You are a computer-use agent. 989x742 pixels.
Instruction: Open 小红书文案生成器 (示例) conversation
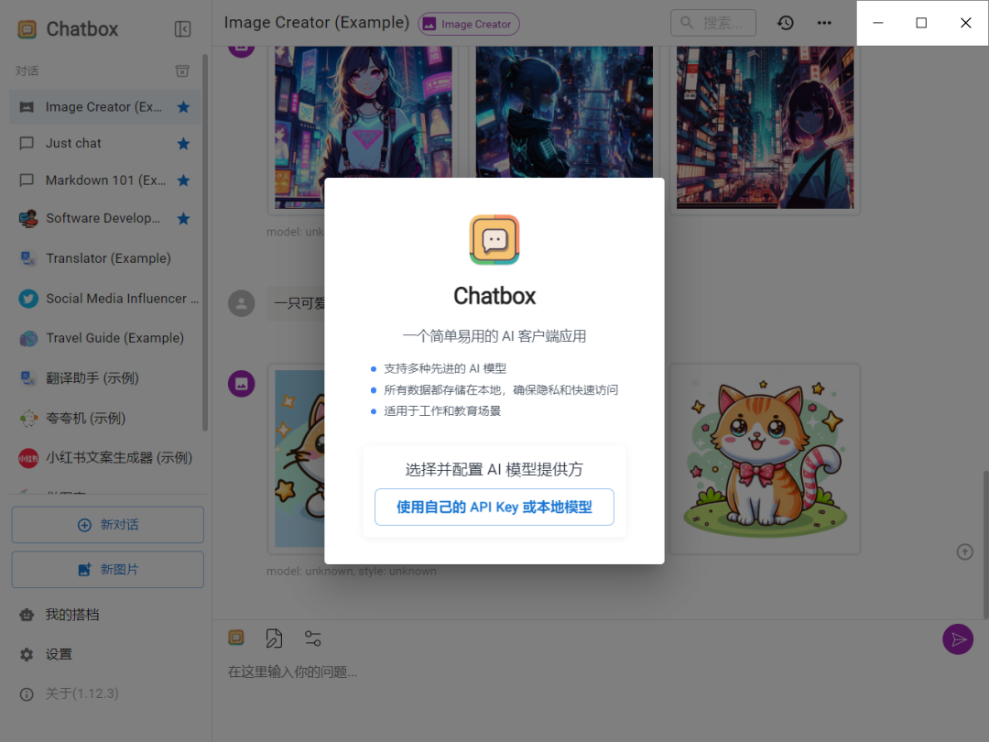[105, 458]
